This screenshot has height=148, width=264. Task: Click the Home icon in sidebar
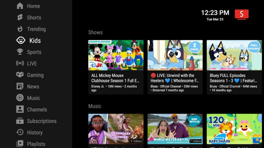20,6
